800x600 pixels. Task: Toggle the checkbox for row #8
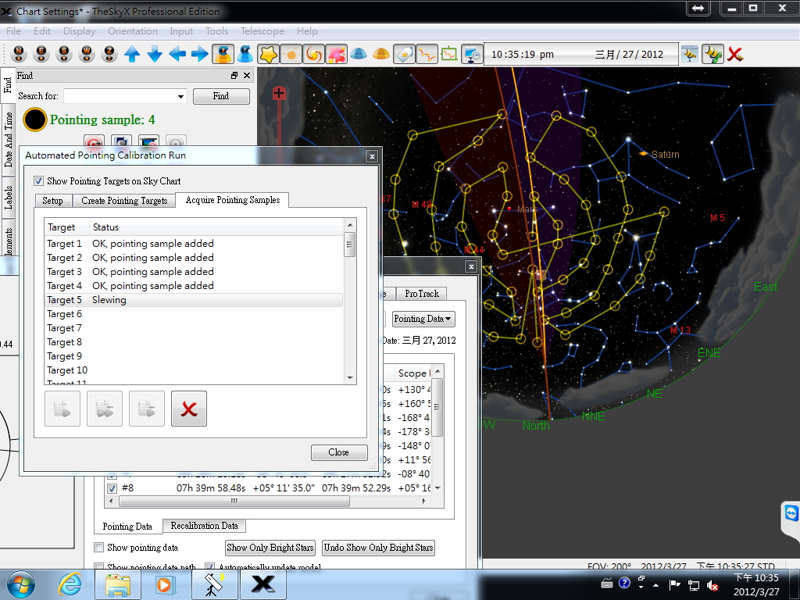(112, 488)
